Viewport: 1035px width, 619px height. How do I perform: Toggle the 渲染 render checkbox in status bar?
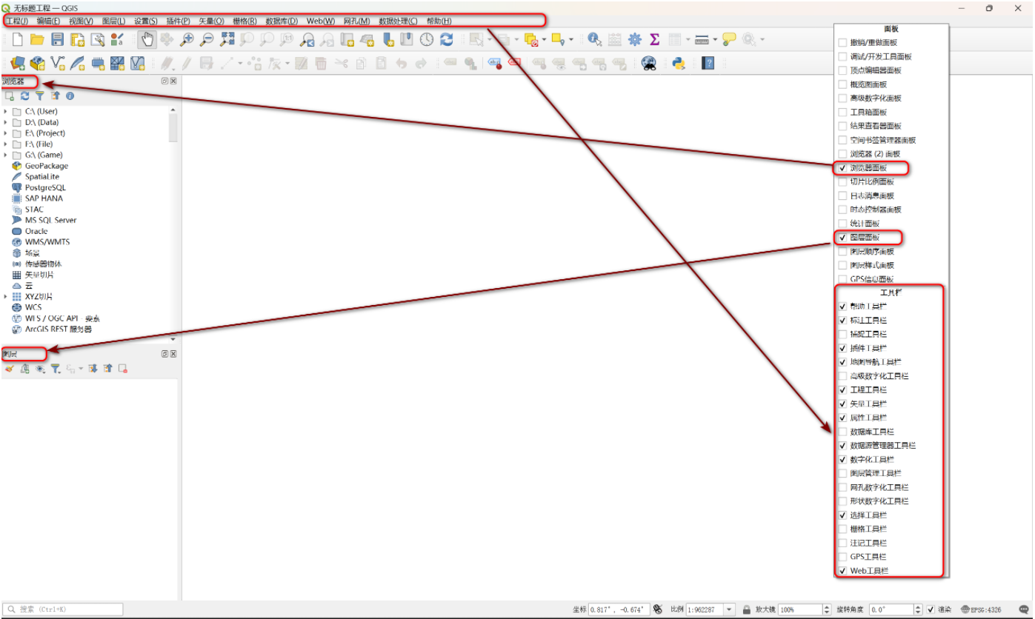tap(931, 609)
